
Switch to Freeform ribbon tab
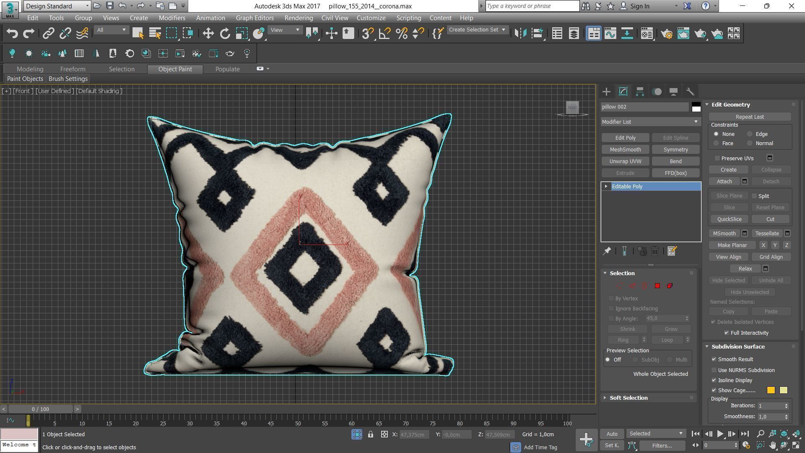click(73, 69)
